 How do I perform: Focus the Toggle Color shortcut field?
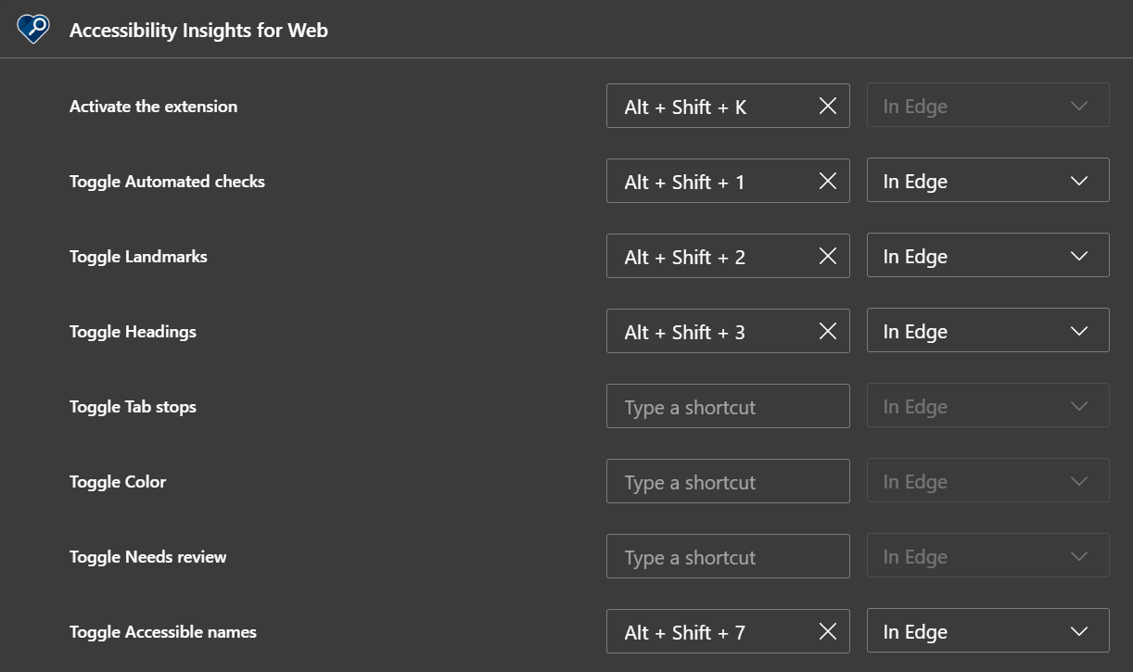coord(727,482)
